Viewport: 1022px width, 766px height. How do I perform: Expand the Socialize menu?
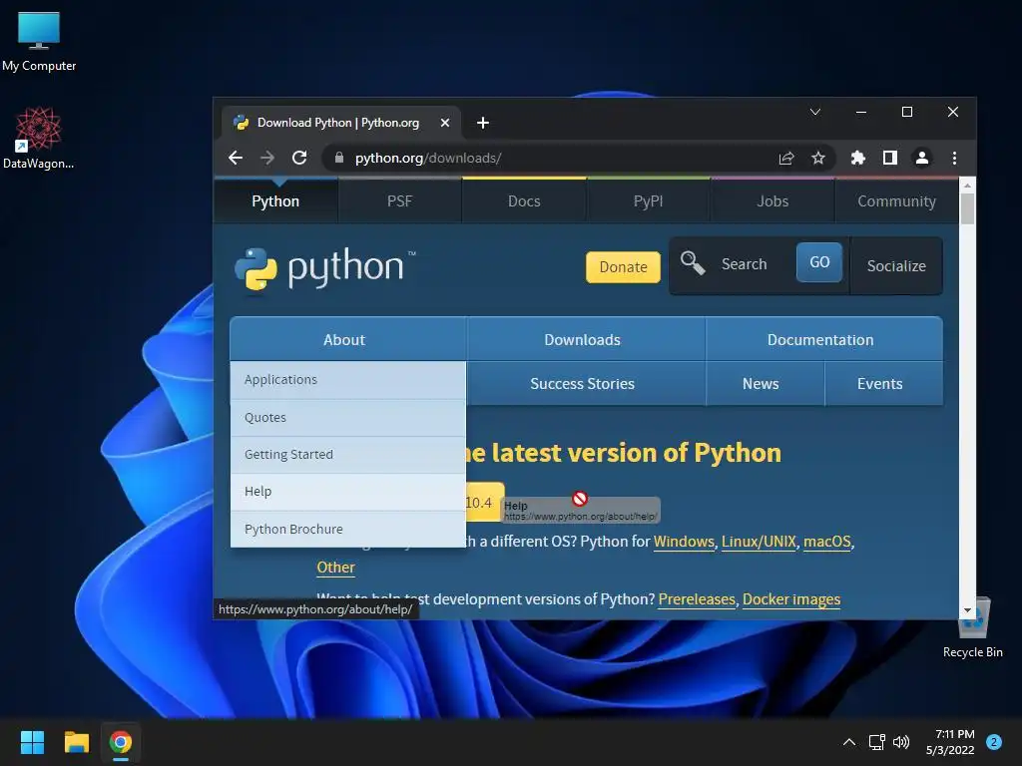pyautogui.click(x=896, y=265)
